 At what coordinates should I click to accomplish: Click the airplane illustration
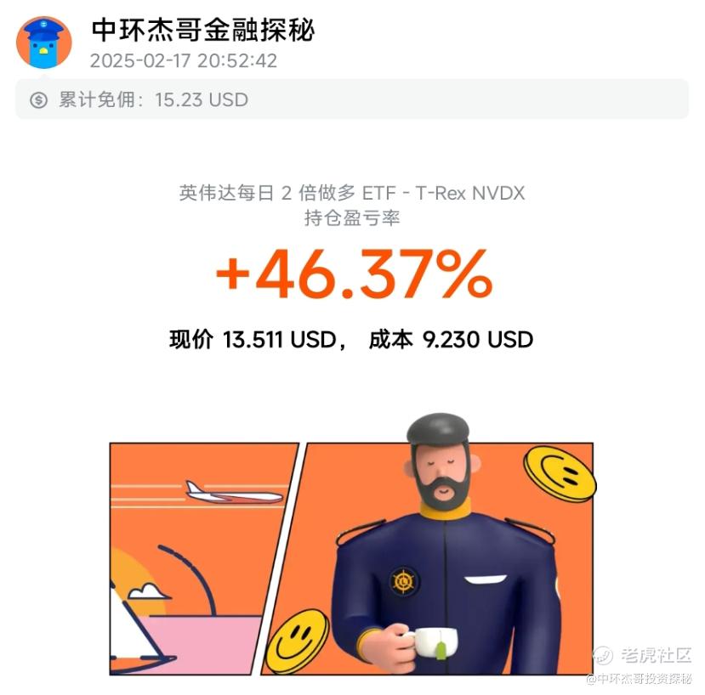point(234,493)
